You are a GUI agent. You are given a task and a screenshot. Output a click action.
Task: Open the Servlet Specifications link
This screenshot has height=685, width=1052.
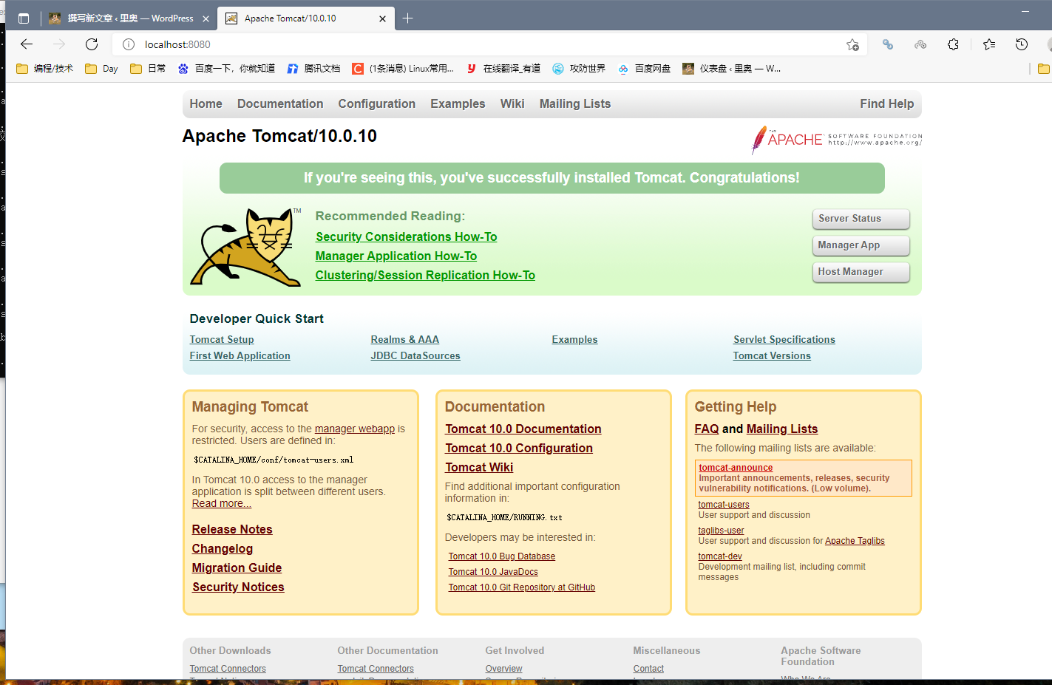(784, 339)
